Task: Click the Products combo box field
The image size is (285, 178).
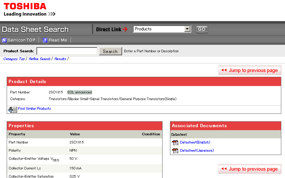Action: 162,29
